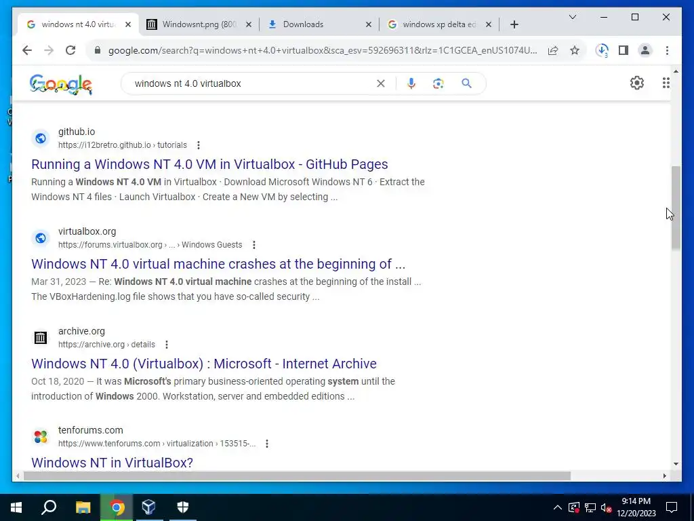Open more options for github.io result
694x521 pixels.
point(199,145)
